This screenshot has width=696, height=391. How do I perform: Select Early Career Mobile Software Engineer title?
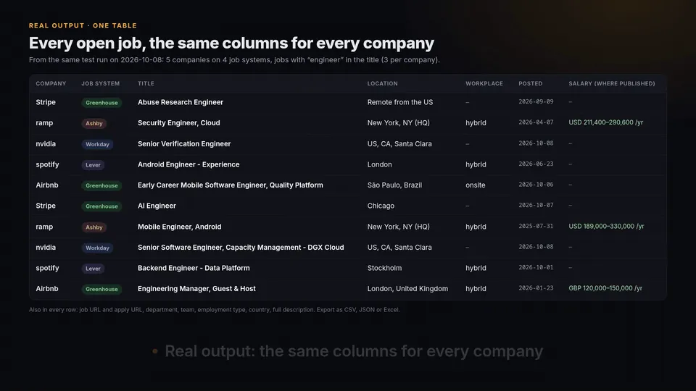coord(230,185)
